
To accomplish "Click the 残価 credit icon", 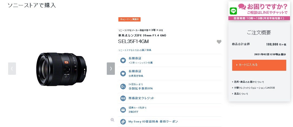I will tap(123, 98).
